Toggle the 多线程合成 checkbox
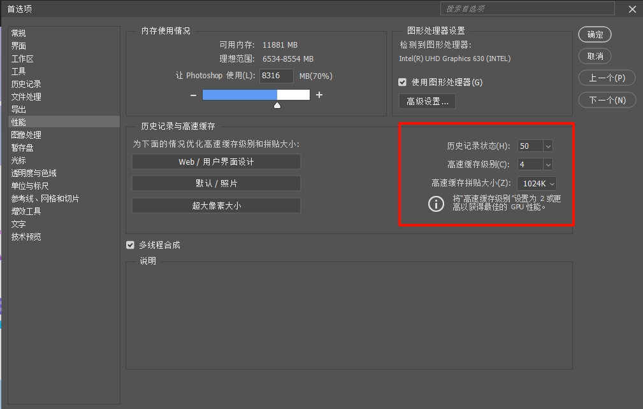The width and height of the screenshot is (643, 409). pos(131,245)
